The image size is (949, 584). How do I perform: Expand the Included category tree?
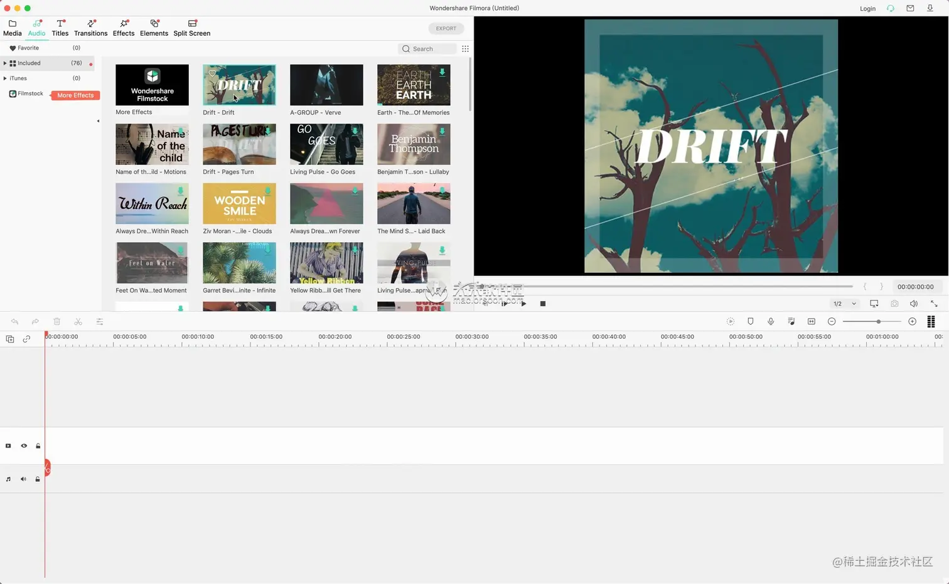pos(5,63)
